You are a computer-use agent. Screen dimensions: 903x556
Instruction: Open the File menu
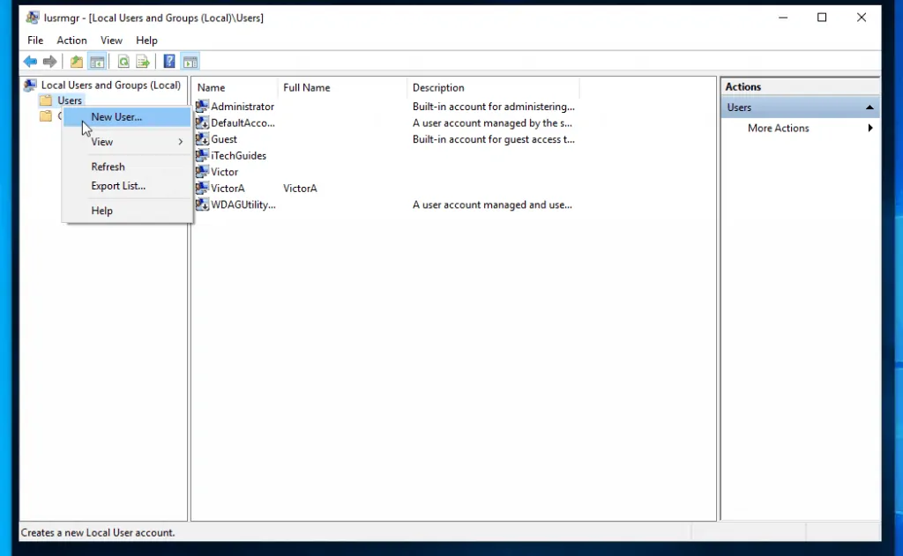(34, 40)
